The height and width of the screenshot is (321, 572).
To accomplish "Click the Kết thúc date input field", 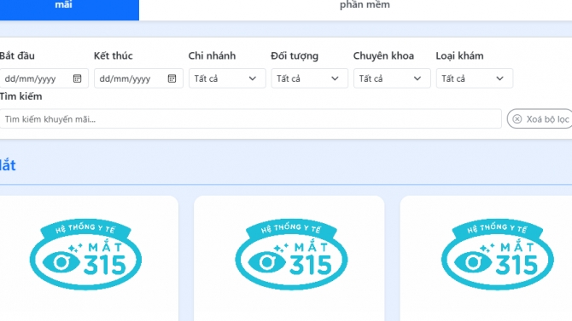I will [138, 78].
